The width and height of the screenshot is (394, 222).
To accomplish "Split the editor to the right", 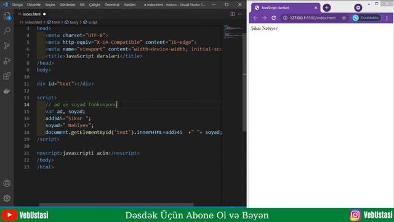I will click(x=233, y=14).
